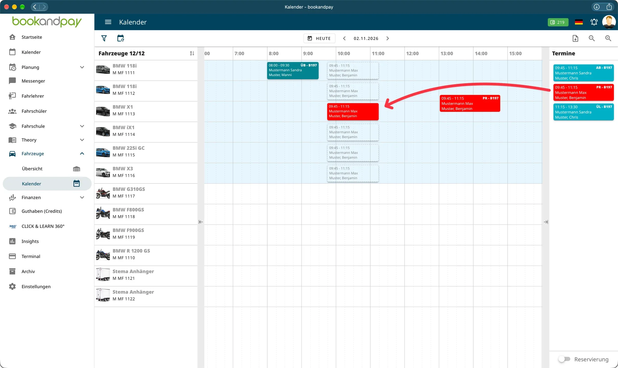
Task: Expand the Planung menu
Action: click(x=82, y=67)
